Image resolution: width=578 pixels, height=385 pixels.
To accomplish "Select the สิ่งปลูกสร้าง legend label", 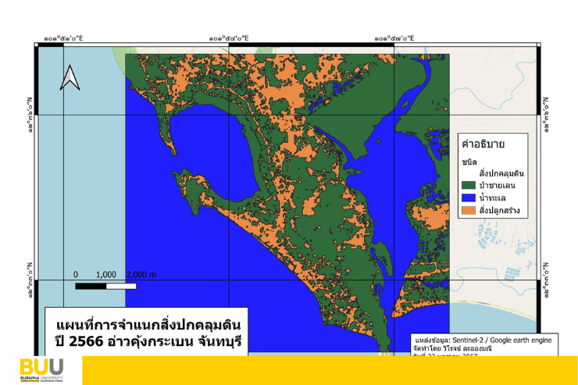I will (x=506, y=211).
